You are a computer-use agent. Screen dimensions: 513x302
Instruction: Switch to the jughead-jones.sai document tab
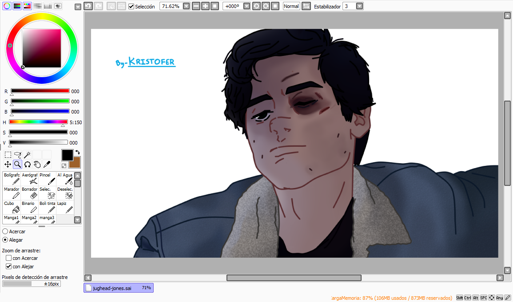pyautogui.click(x=119, y=288)
